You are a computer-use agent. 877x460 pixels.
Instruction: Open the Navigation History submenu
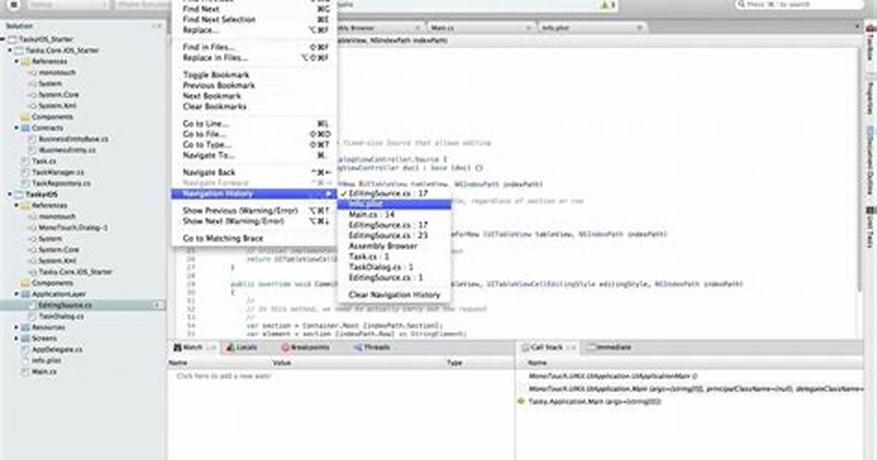click(256, 194)
